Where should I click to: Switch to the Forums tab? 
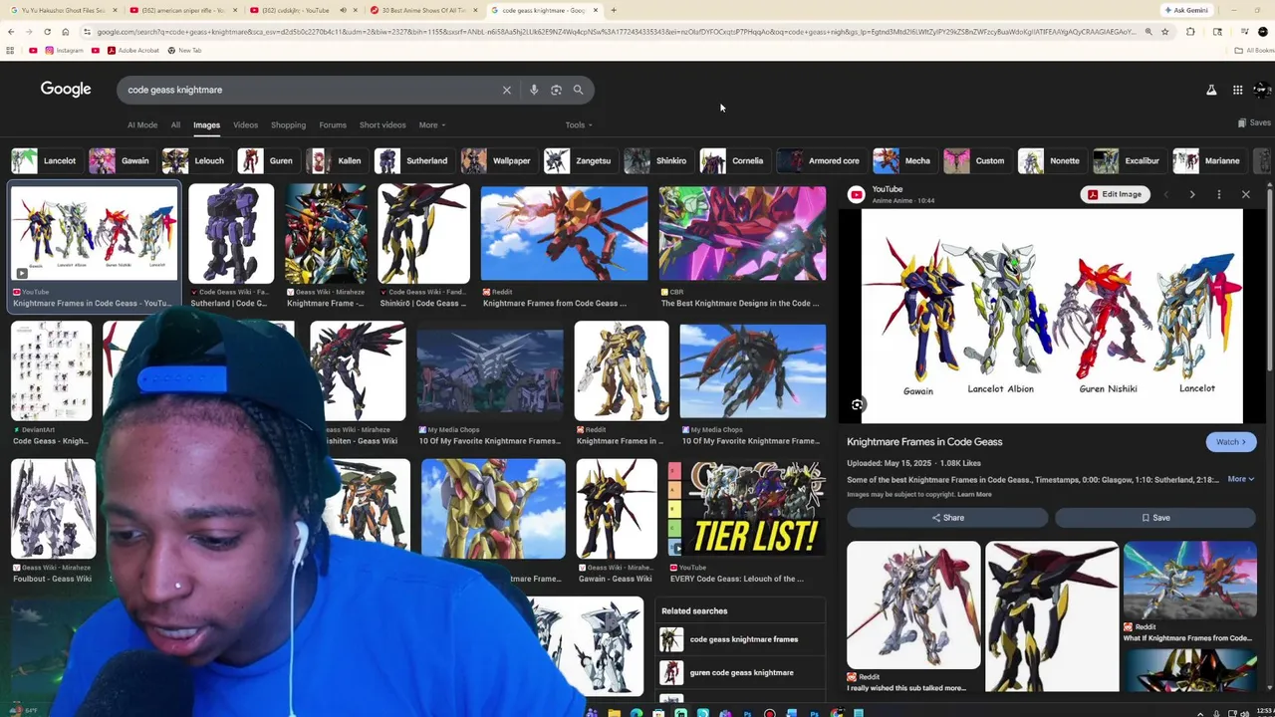(333, 125)
